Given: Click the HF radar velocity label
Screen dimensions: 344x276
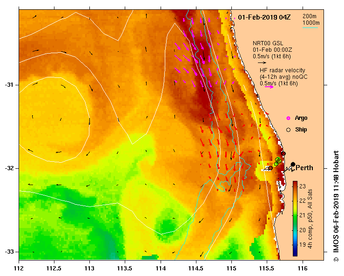Looking at the screenshot, I should [x=283, y=70].
